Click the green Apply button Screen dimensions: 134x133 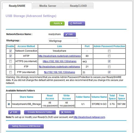[57, 23]
